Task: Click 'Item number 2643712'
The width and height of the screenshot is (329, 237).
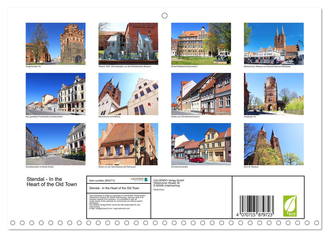Action: coord(102,180)
